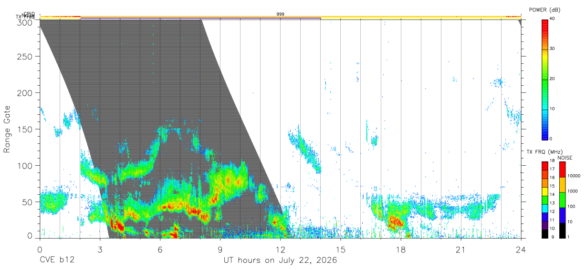Image resolution: width=586 pixels, height=270 pixels.
Task: Click the 'POWER (dB)' legend title
Action: click(x=544, y=10)
